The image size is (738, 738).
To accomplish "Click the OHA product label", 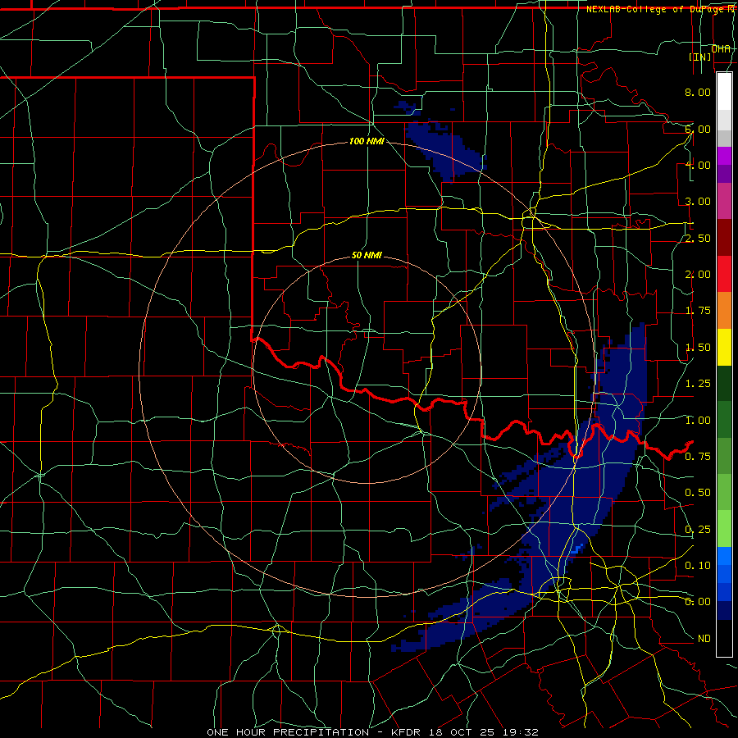I will pos(721,48).
